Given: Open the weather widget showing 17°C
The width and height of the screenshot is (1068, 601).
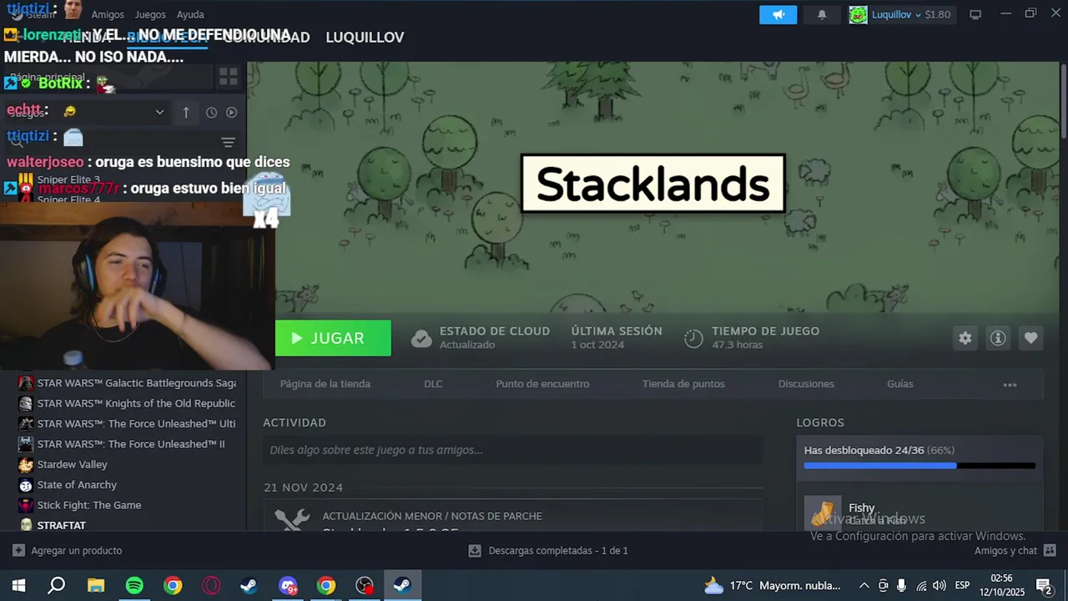Looking at the screenshot, I should click(772, 586).
